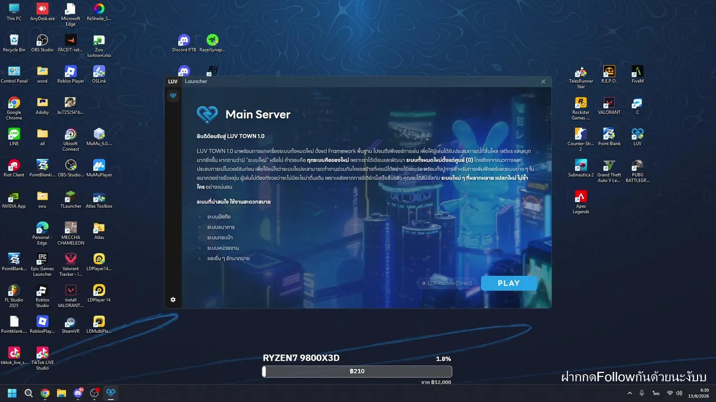Switch to OBS on the taskbar
This screenshot has height=402, width=716.
[x=95, y=393]
